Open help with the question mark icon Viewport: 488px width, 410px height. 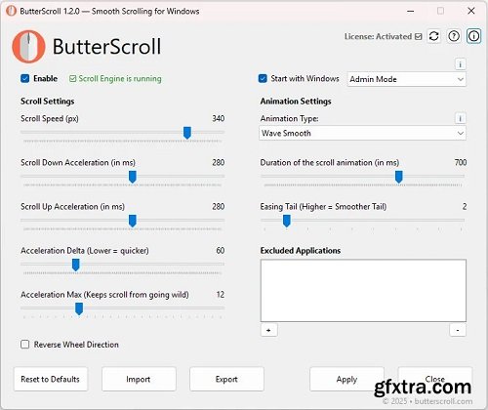click(x=454, y=36)
